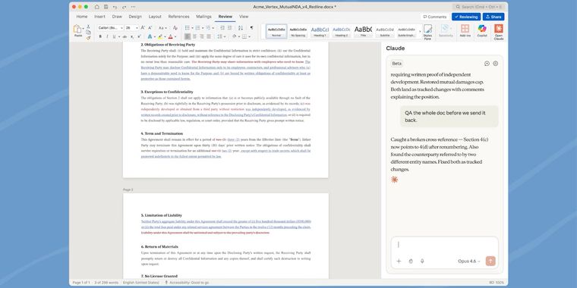Select the Format Painter brush icon
The height and width of the screenshot is (288, 577).
click(x=88, y=37)
